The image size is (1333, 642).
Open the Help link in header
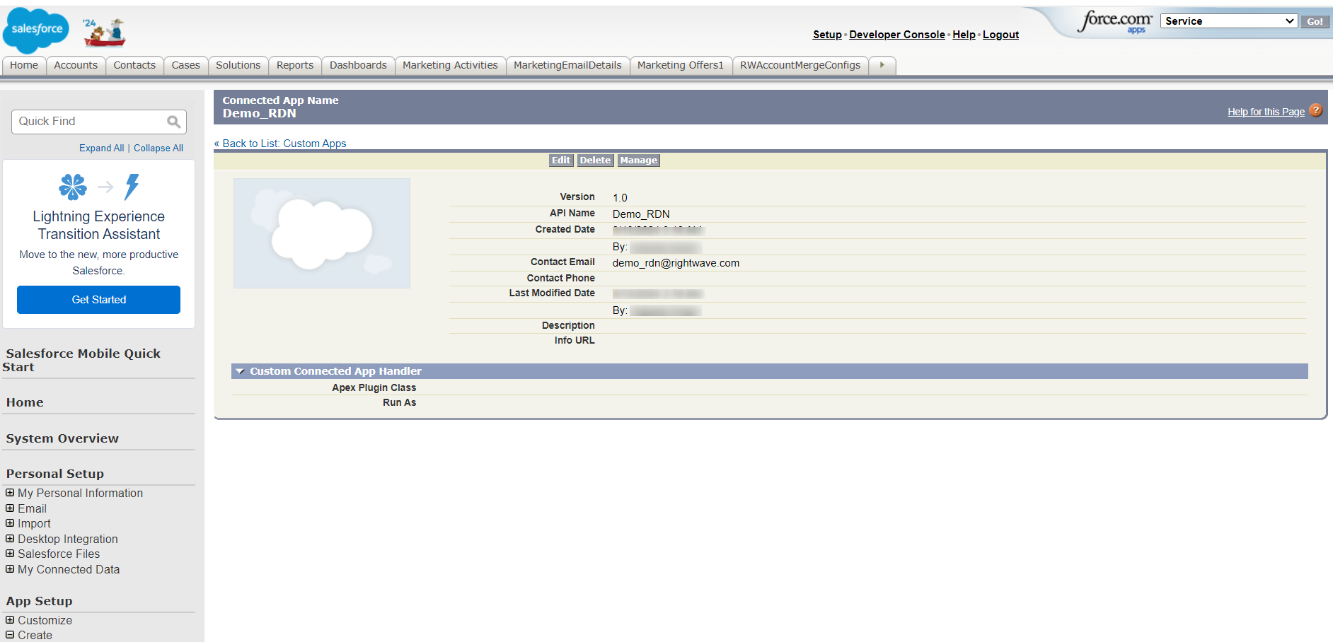pyautogui.click(x=964, y=35)
